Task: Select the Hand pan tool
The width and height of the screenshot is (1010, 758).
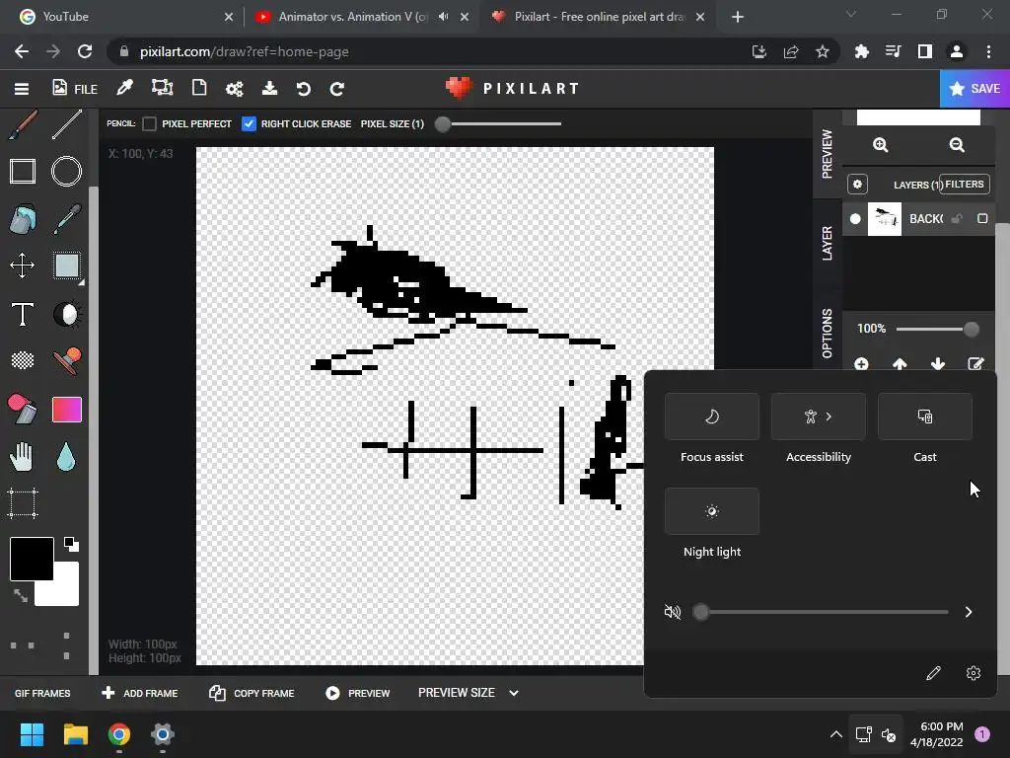Action: [23, 457]
